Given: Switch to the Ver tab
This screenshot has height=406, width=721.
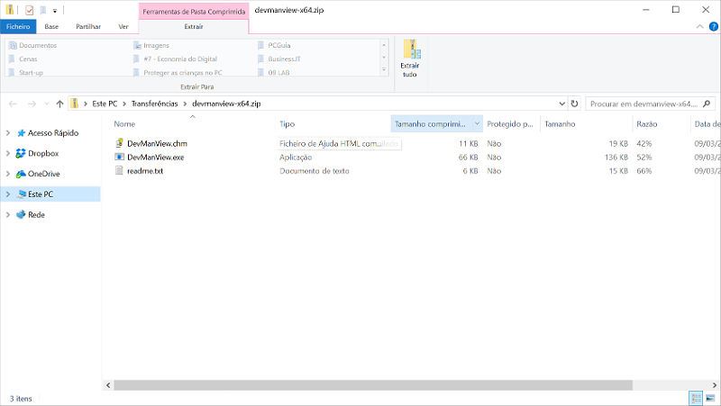Looking at the screenshot, I should (x=123, y=27).
